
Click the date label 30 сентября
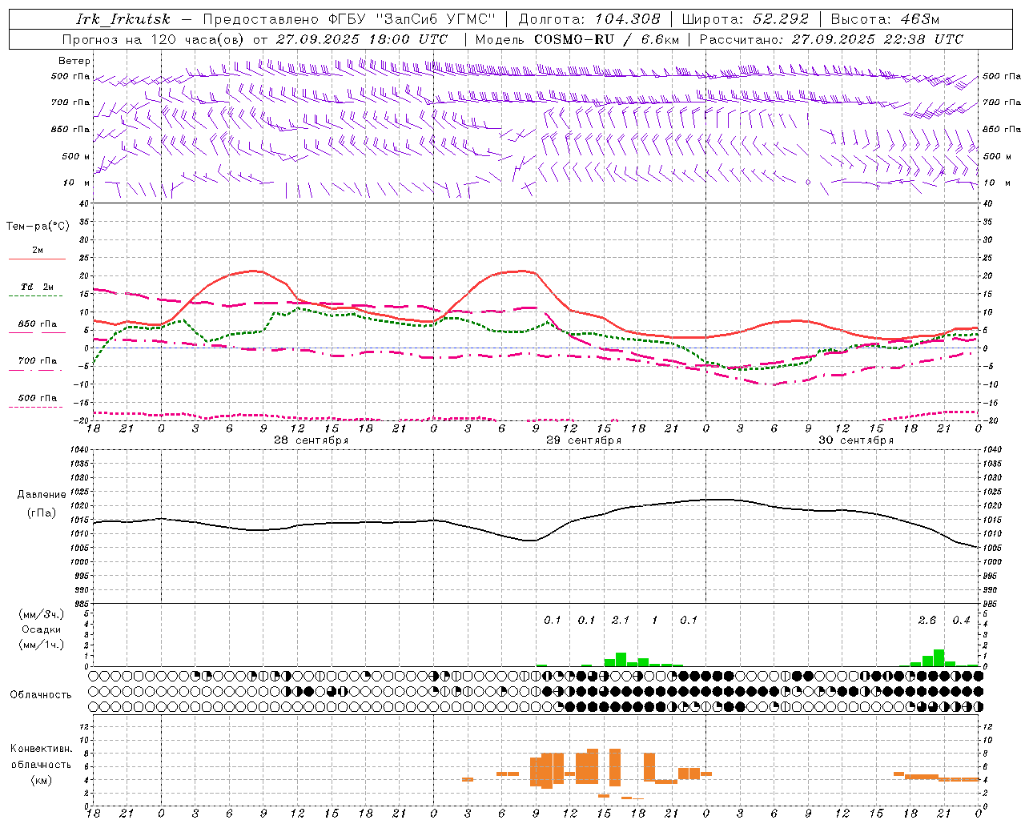(856, 440)
